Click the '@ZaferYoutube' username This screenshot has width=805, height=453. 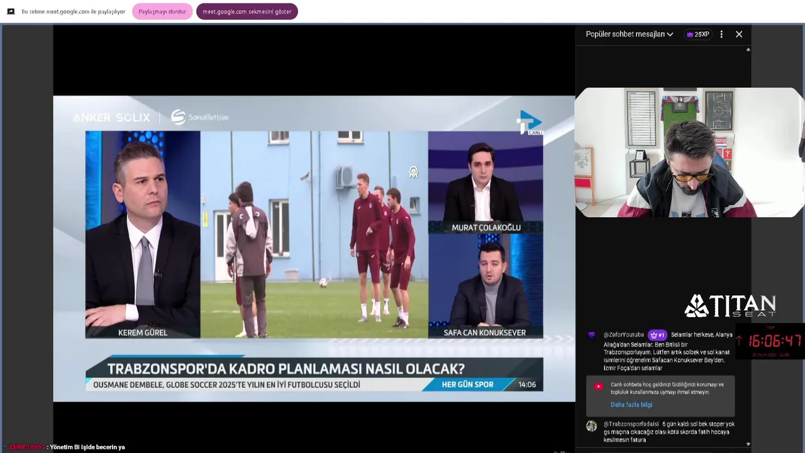[x=623, y=335]
